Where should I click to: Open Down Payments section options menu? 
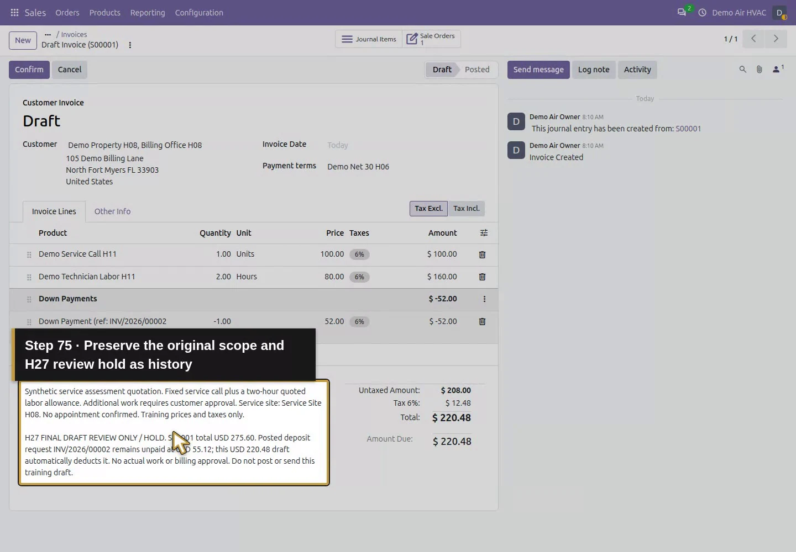pos(484,299)
